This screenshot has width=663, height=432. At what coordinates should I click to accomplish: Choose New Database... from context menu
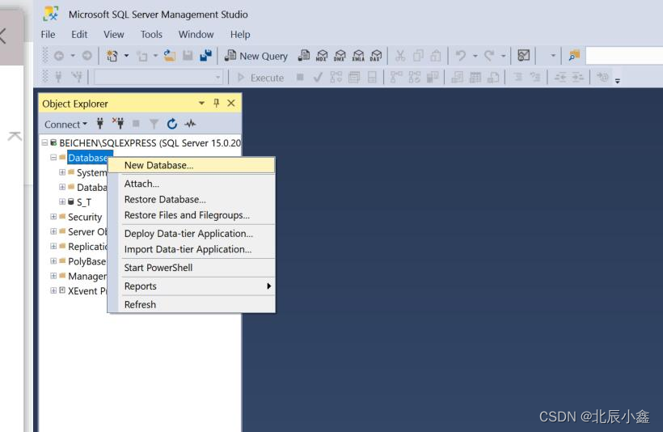point(192,165)
